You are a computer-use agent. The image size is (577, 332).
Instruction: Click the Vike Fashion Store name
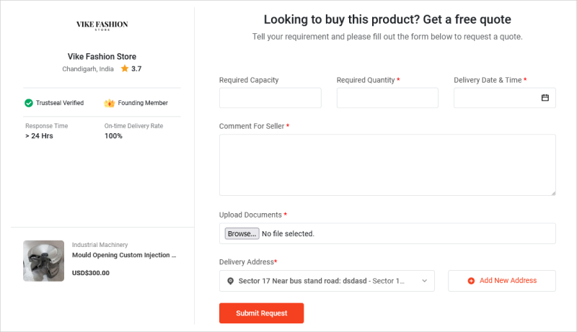[x=102, y=57]
